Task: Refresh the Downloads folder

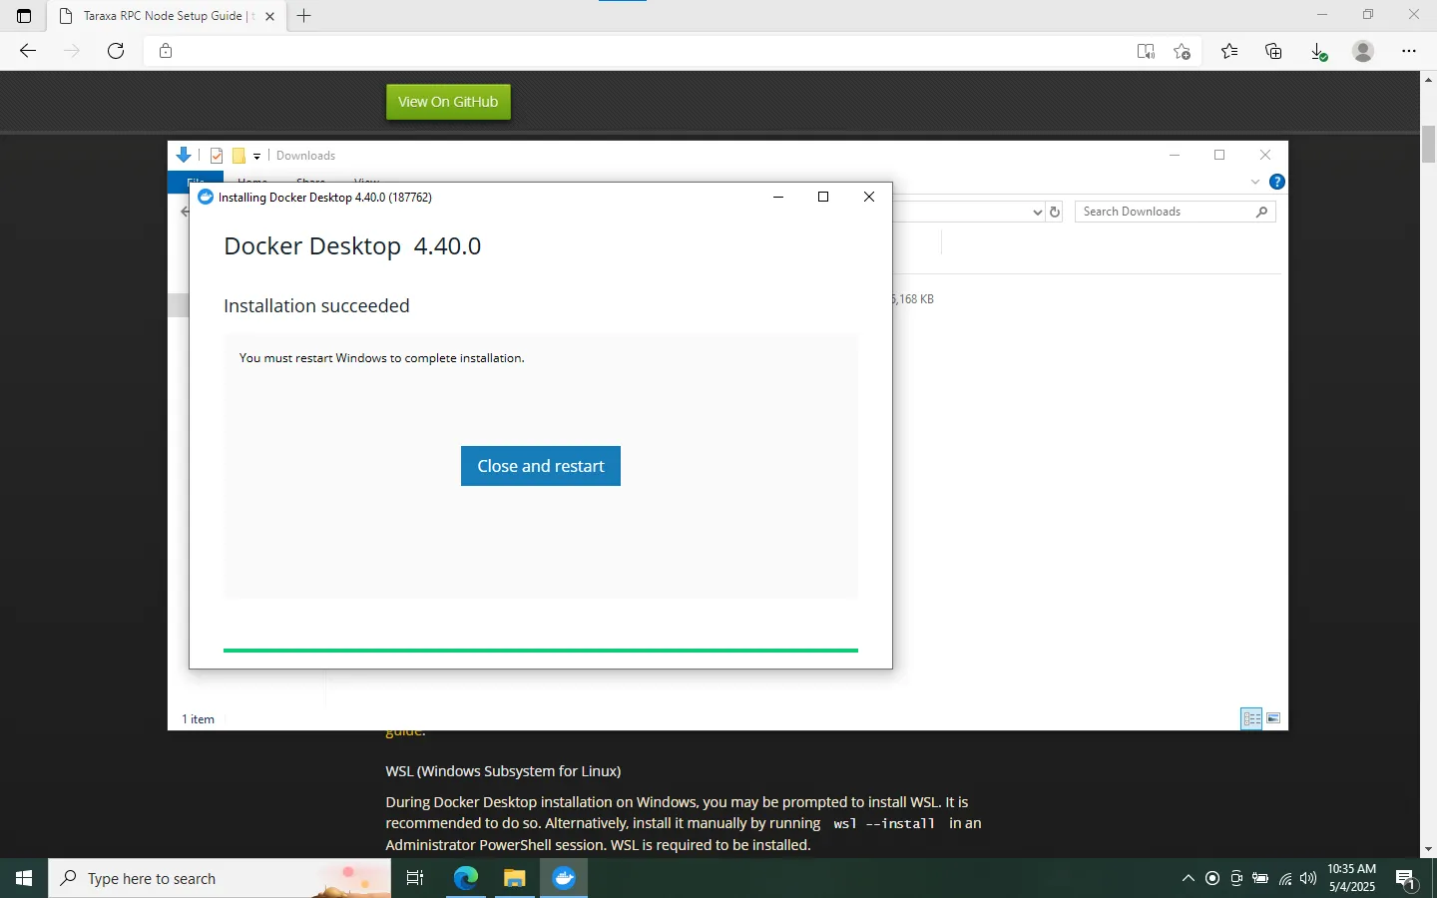Action: 1055,212
